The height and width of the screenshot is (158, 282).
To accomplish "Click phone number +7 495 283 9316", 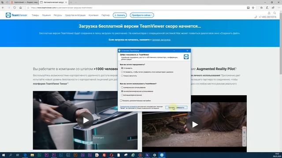I will 267,17.
